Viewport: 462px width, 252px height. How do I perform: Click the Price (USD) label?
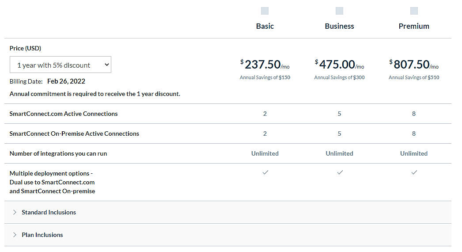click(x=25, y=48)
